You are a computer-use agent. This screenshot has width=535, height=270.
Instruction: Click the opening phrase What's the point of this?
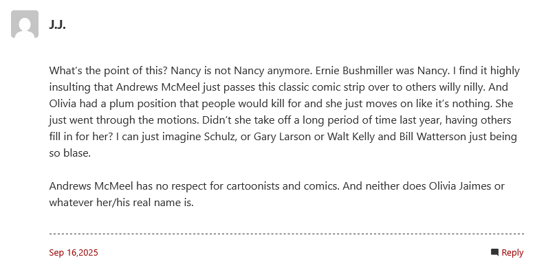[x=108, y=71]
